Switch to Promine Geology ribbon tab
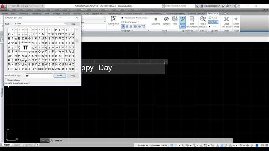The height and width of the screenshot is (151, 269). (196, 13)
